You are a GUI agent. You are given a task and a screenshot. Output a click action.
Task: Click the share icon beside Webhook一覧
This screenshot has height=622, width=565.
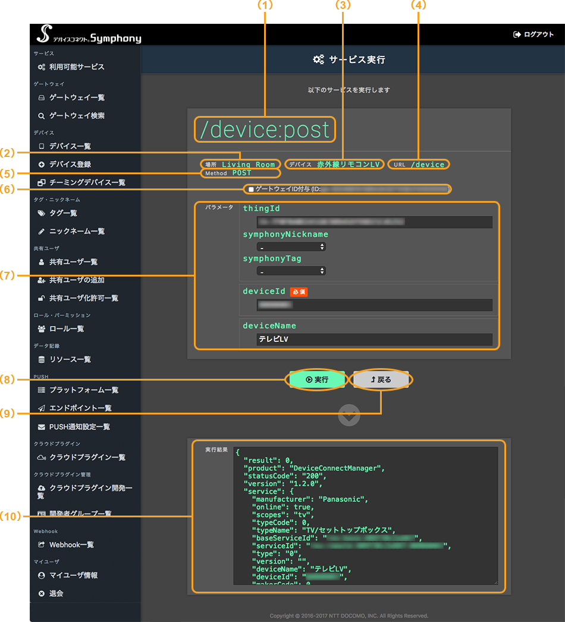click(41, 545)
